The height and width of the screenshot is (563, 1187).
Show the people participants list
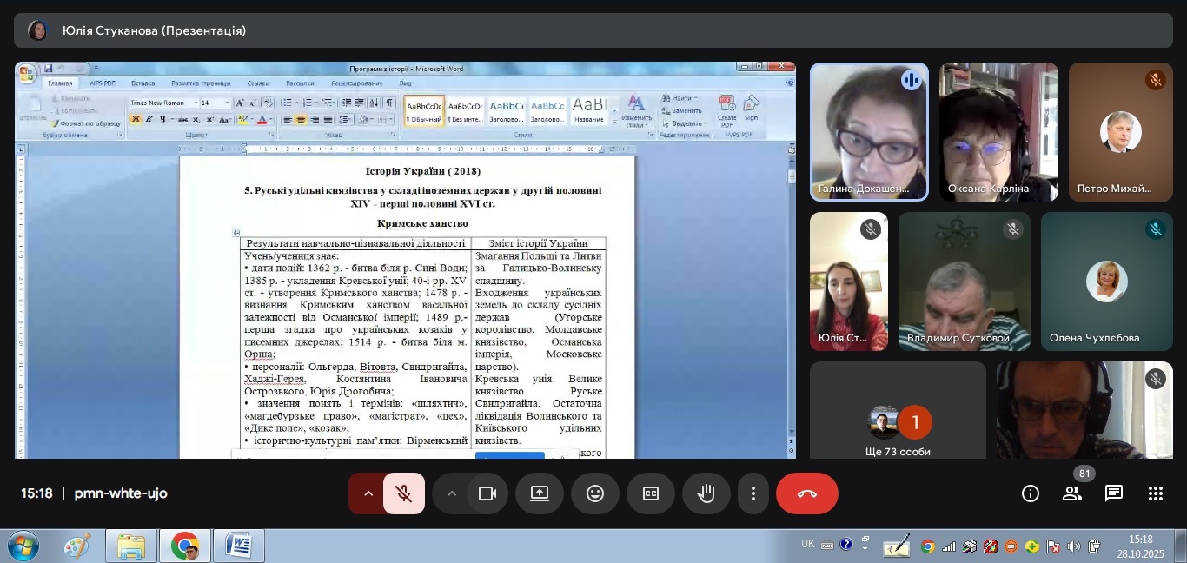pos(1072,493)
